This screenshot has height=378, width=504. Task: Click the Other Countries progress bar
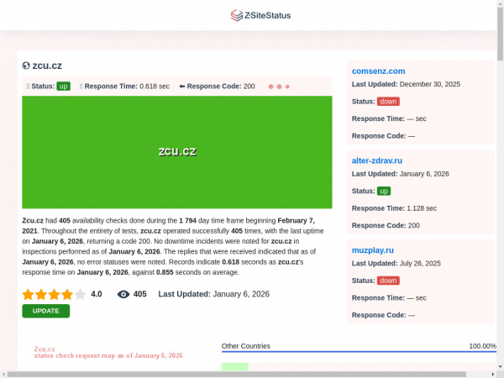coord(359,352)
